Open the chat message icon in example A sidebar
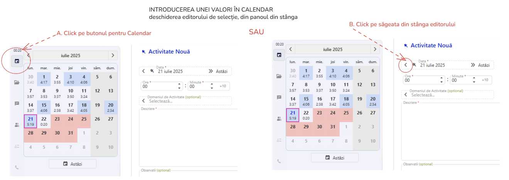This screenshot has width=509, height=180. click(17, 104)
